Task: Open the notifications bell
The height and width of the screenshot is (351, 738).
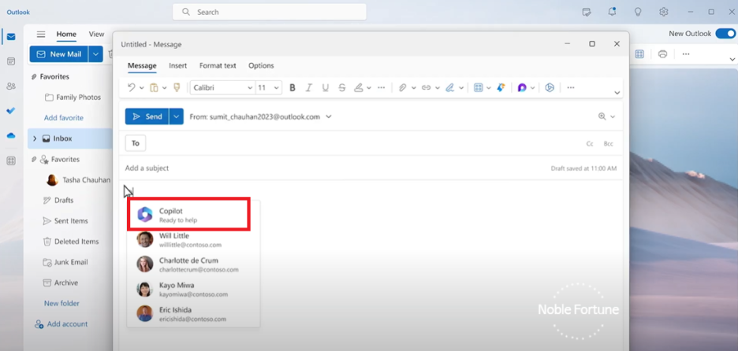Action: pos(612,12)
